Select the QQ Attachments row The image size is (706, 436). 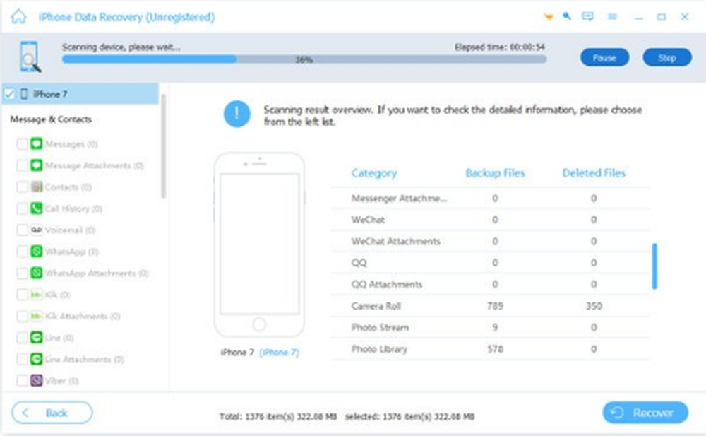coord(490,284)
